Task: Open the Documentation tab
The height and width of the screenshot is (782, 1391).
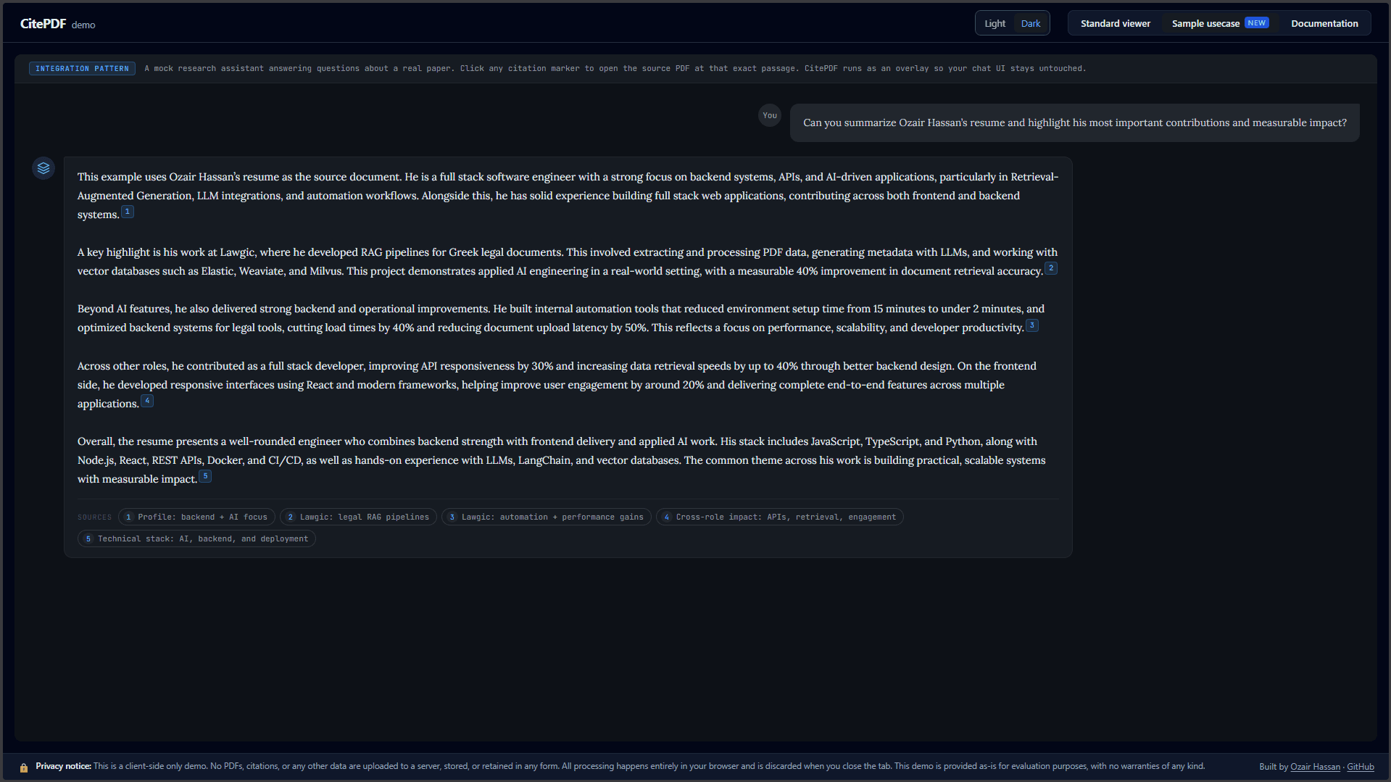Action: click(x=1324, y=23)
